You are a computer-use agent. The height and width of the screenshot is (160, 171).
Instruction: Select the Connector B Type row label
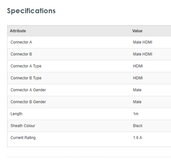26,78
